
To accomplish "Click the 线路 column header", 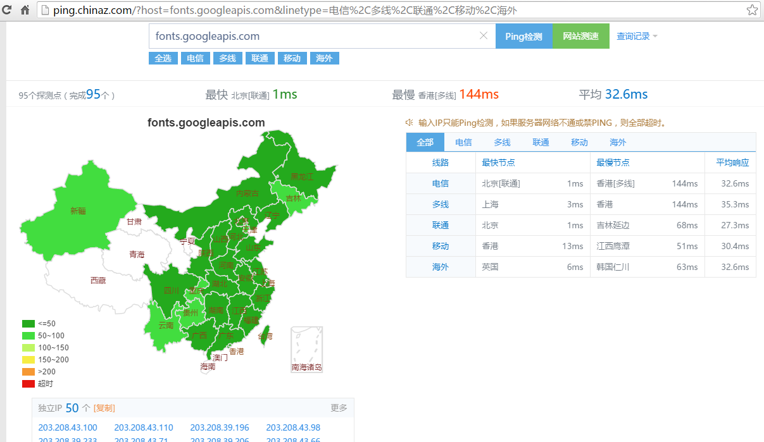I will [441, 163].
